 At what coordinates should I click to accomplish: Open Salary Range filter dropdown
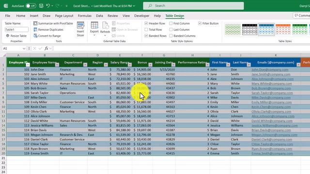coord(130,65)
